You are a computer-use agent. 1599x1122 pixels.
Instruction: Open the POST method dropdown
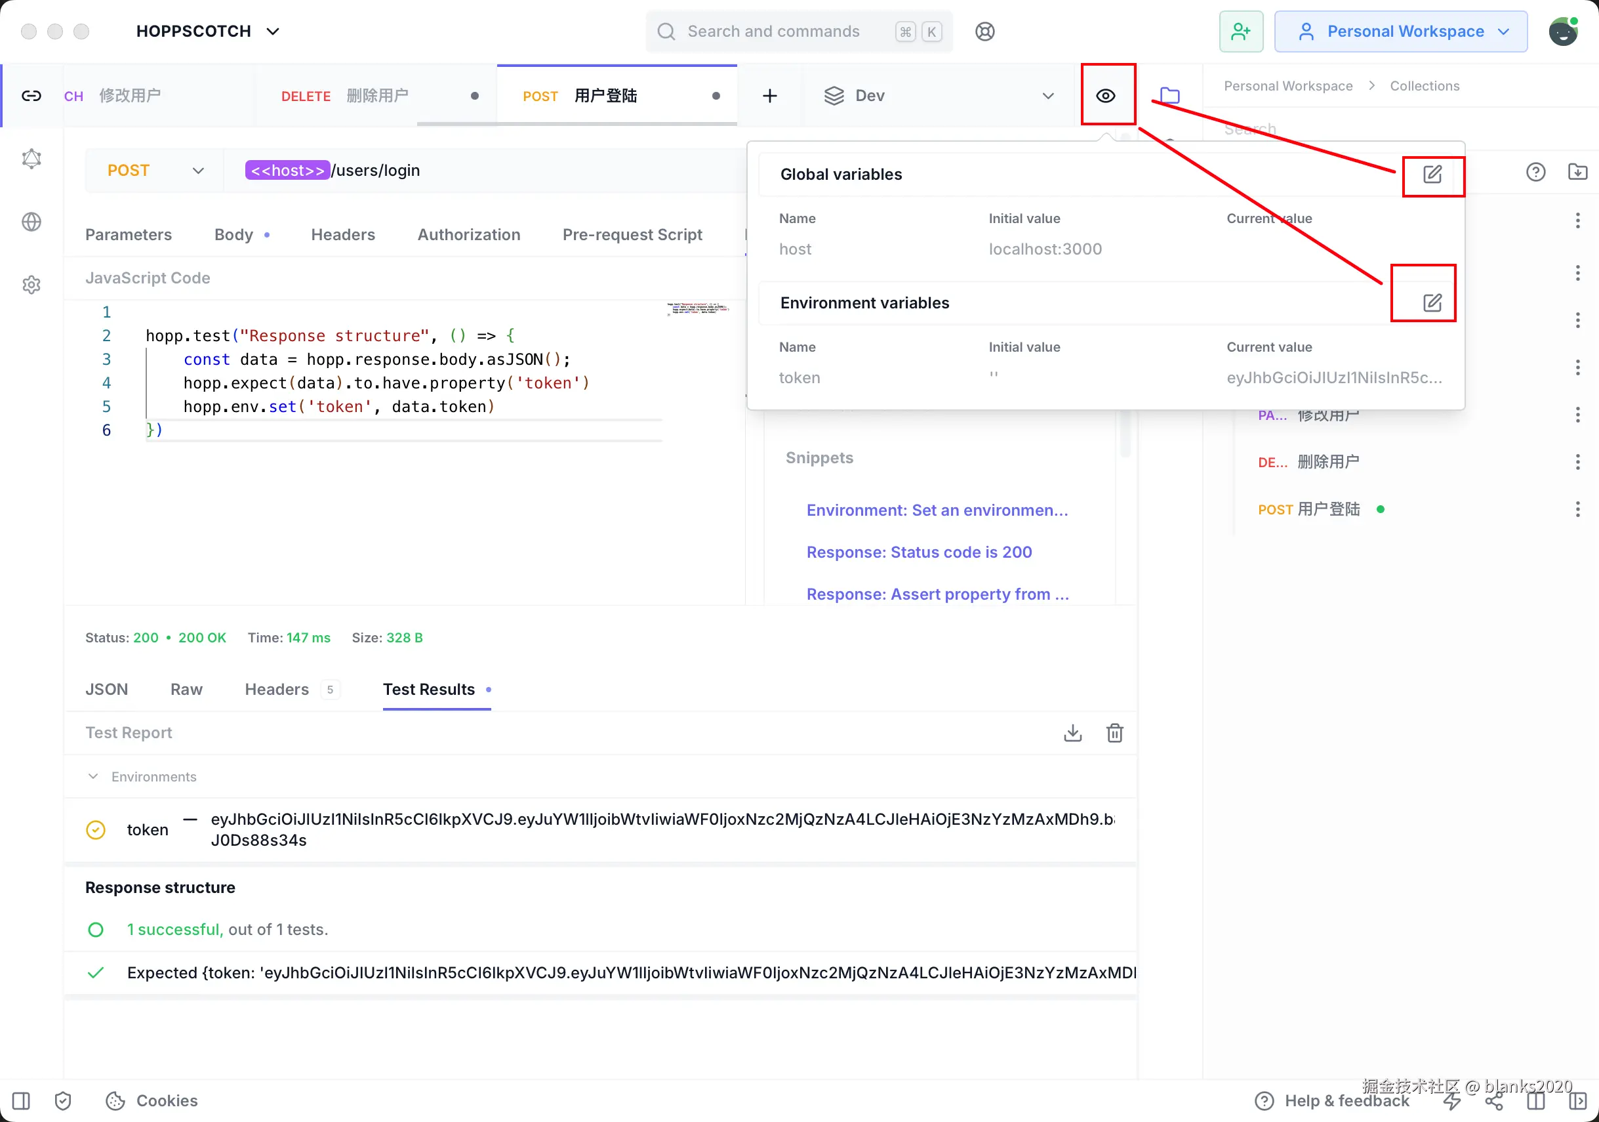coord(155,171)
